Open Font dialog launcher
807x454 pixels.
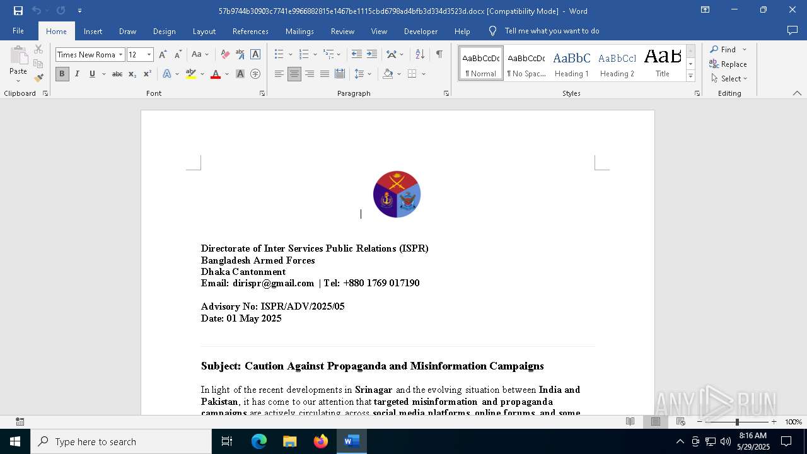[262, 93]
